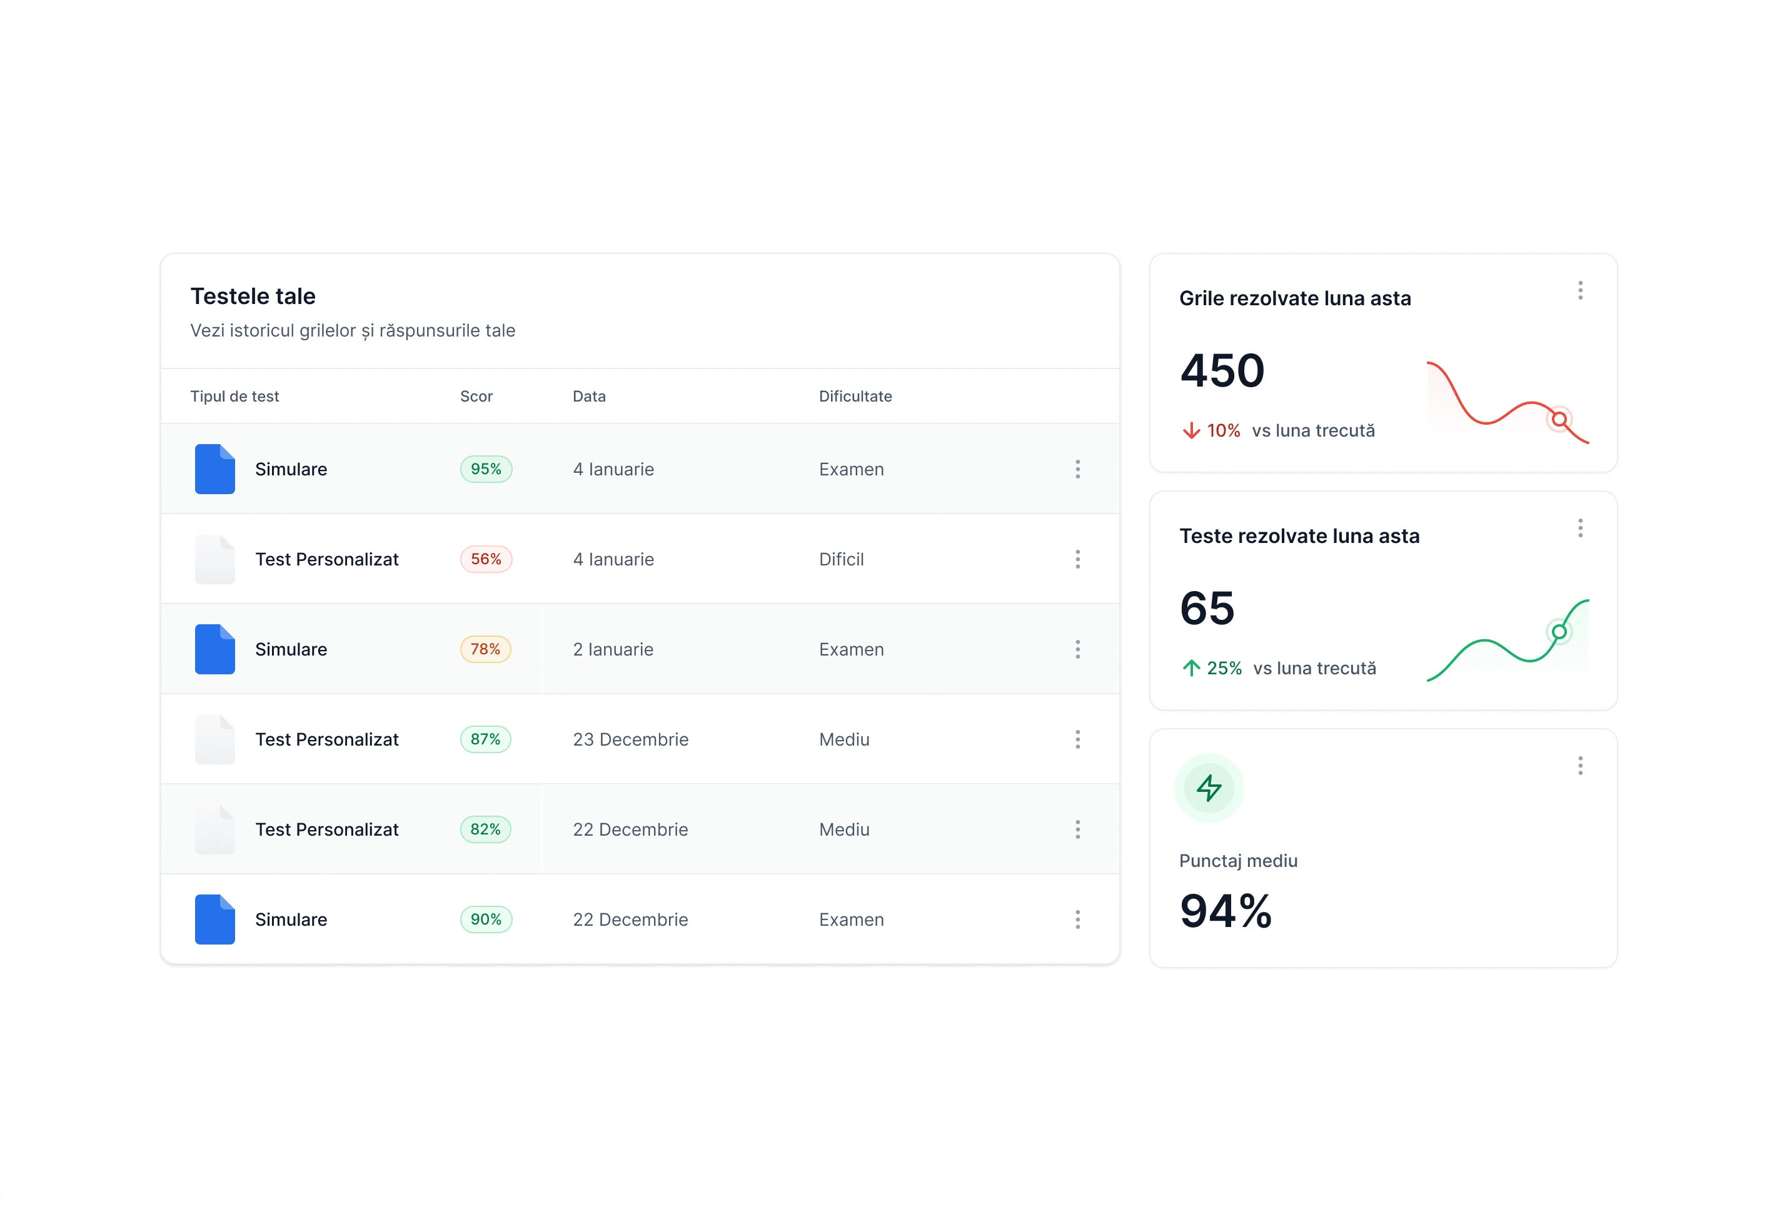The width and height of the screenshot is (1777, 1221).
Task: Click the date 22 Decembrie in 90% row
Action: (631, 920)
